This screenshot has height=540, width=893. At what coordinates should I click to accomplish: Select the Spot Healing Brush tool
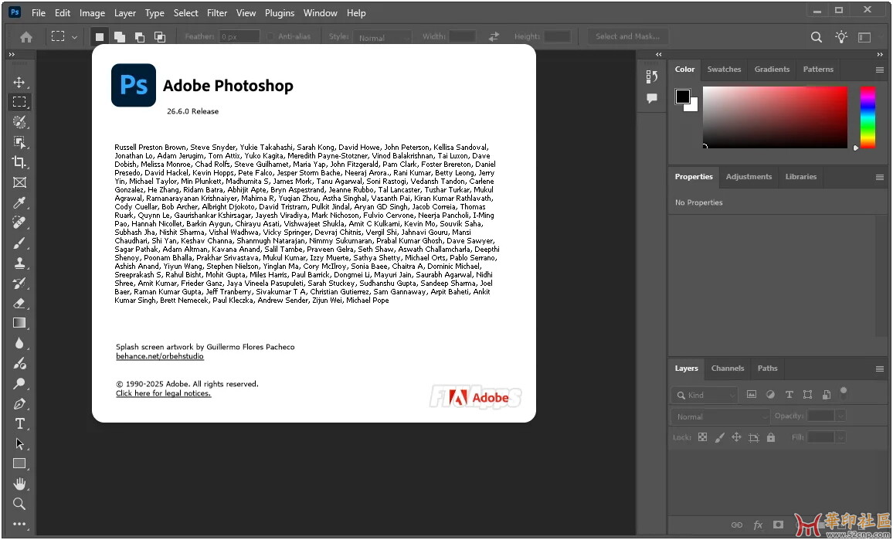19,222
